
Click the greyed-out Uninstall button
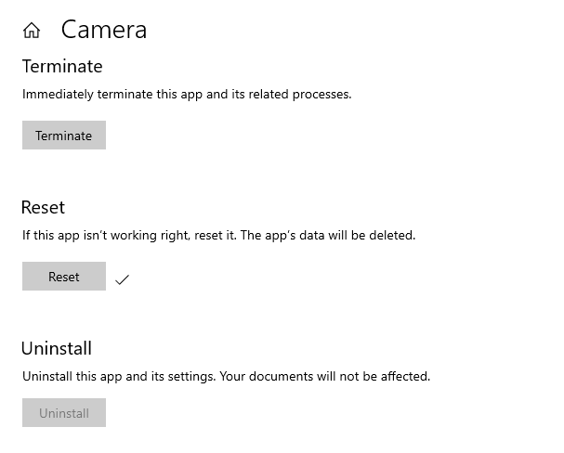pos(64,413)
